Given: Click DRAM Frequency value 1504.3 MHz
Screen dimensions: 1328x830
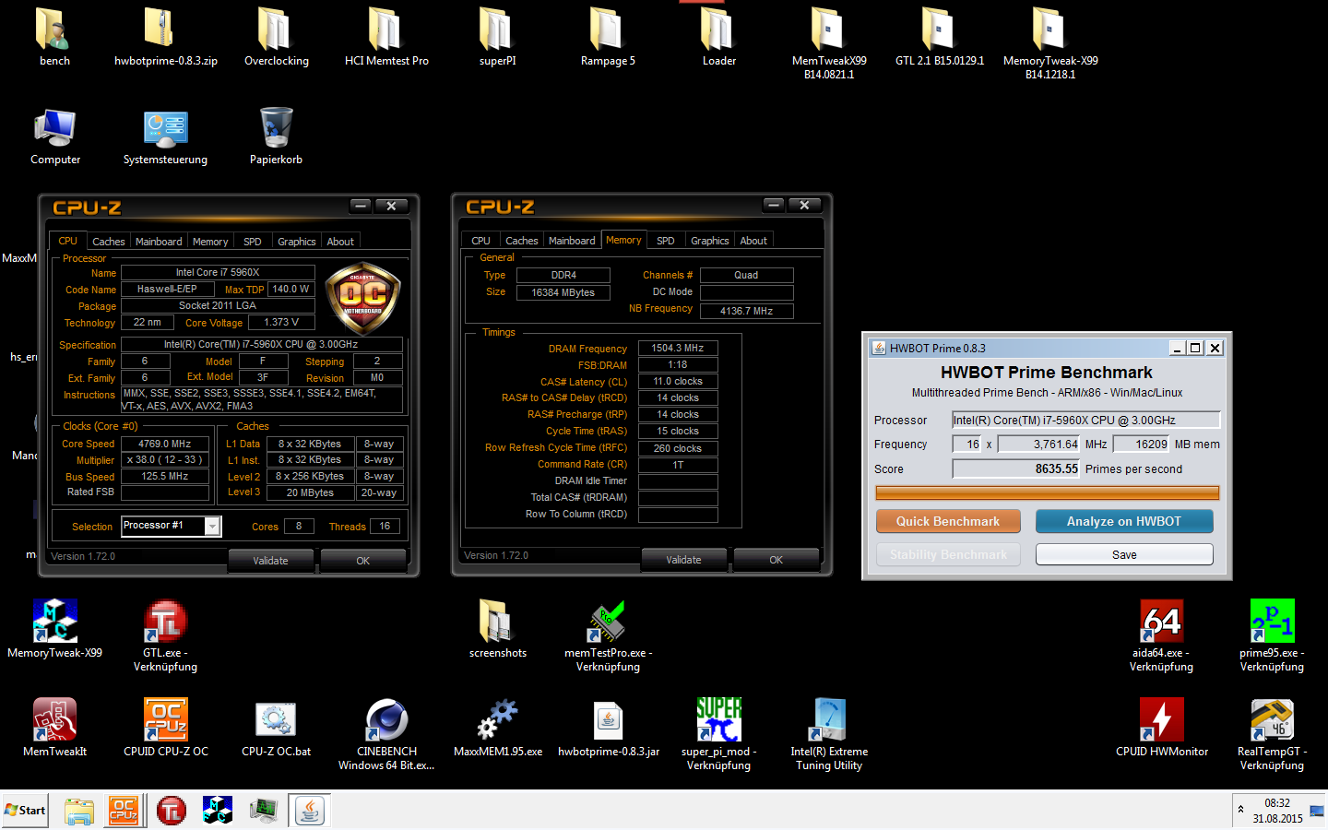Looking at the screenshot, I should tap(678, 348).
